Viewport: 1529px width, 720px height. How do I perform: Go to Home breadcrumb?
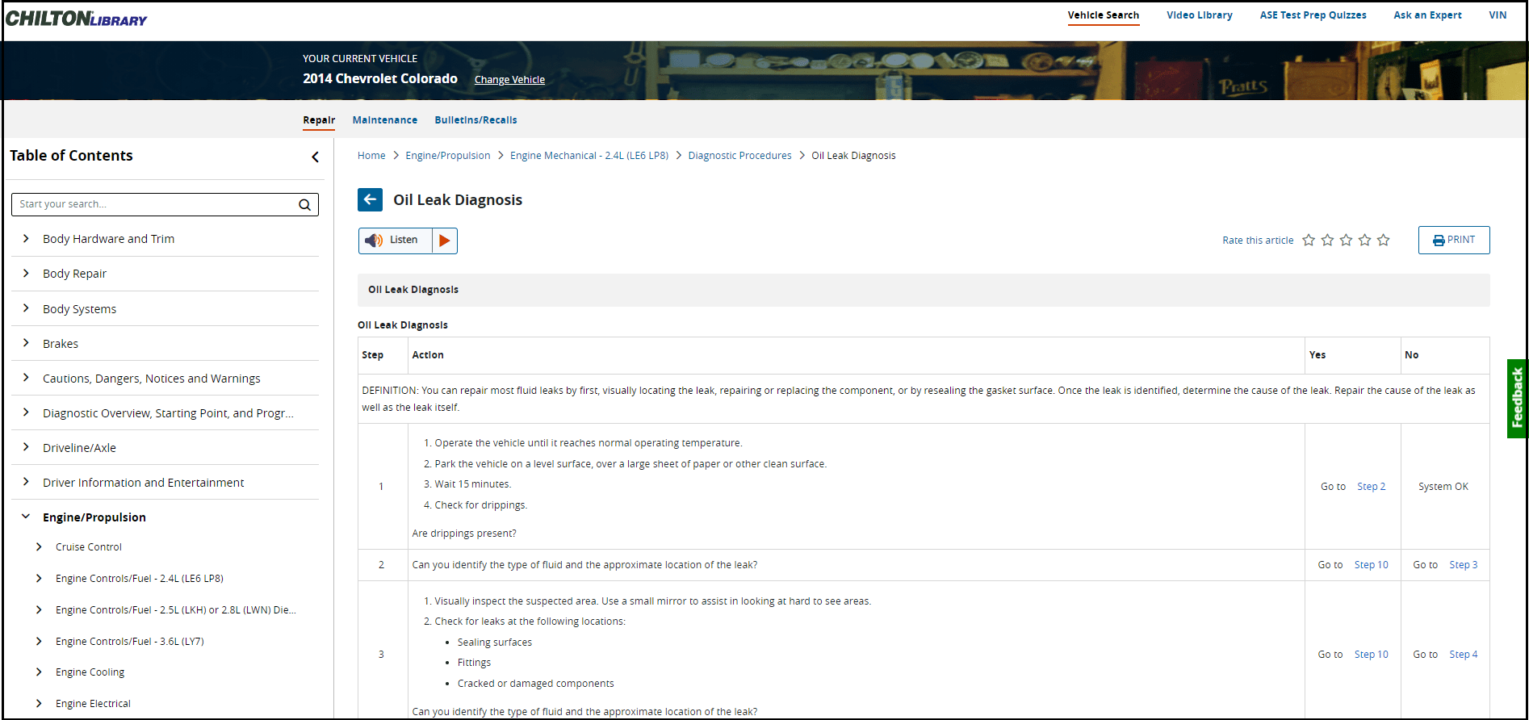click(x=371, y=156)
